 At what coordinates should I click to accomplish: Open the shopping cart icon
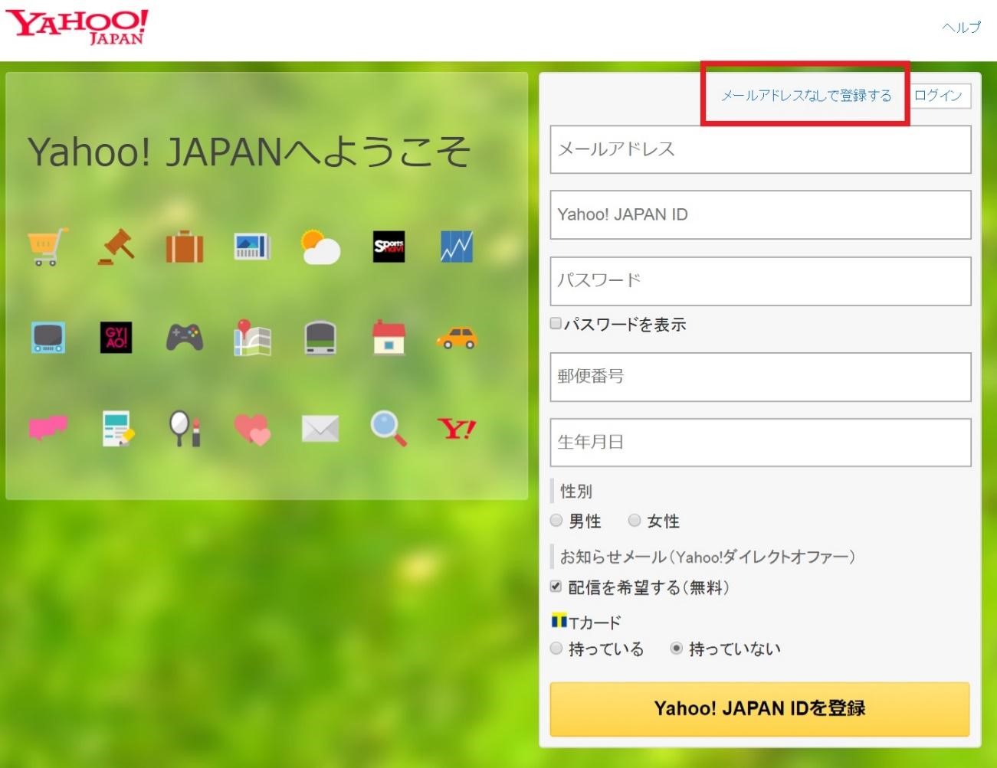pyautogui.click(x=48, y=247)
